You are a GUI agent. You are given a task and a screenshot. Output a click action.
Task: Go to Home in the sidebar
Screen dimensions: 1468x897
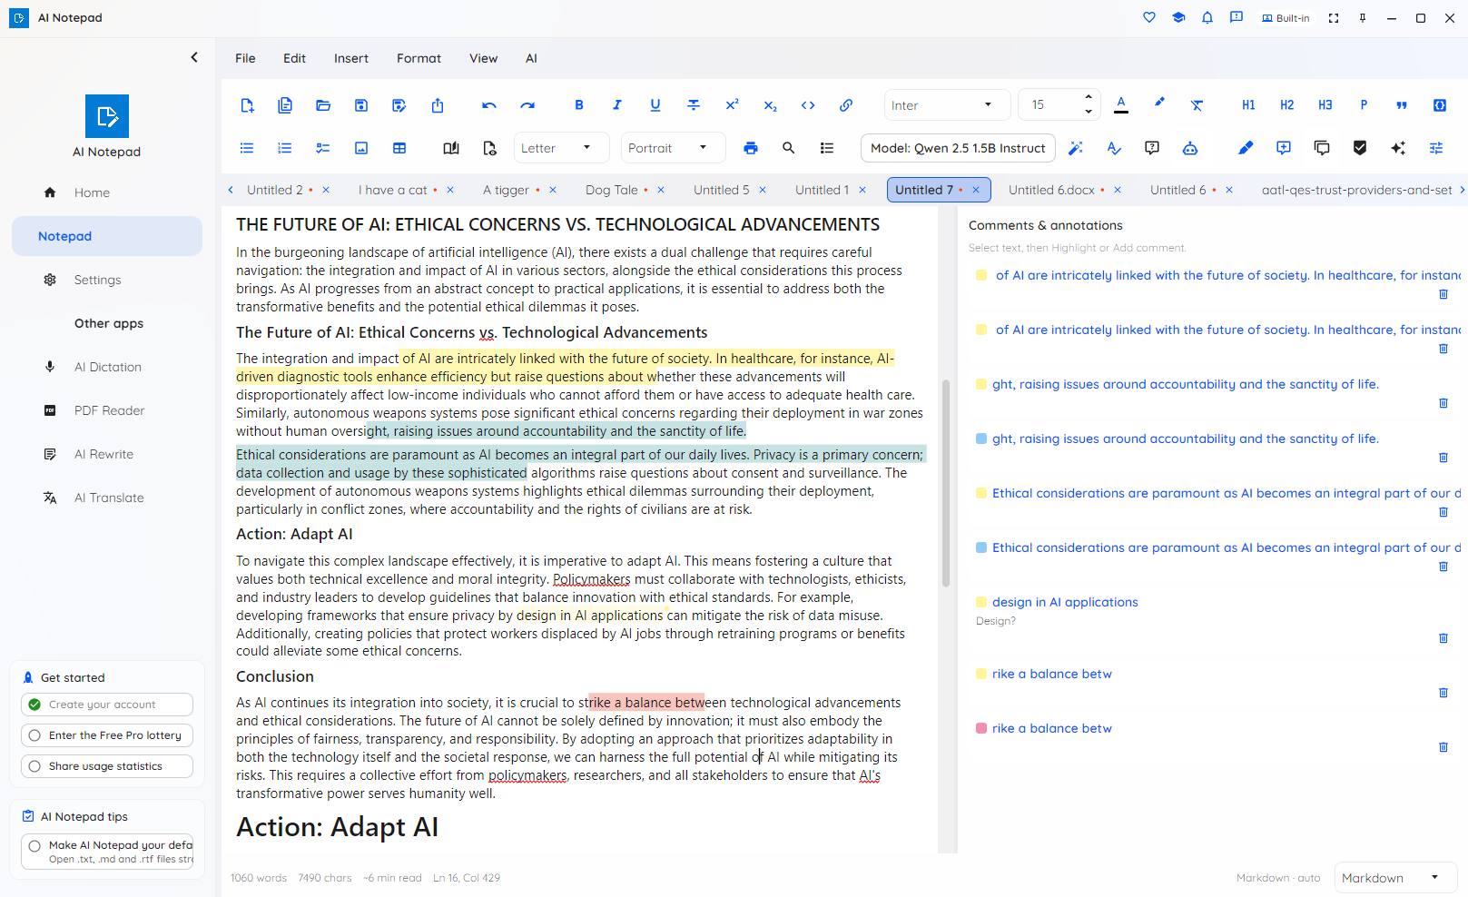107,192
